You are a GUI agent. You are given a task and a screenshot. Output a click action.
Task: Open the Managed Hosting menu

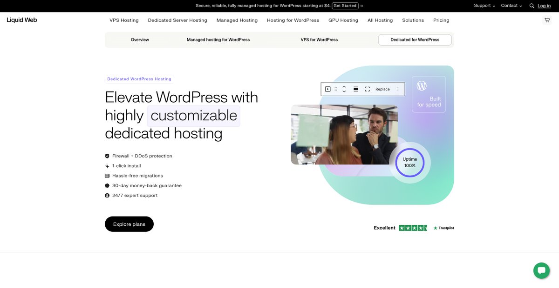[237, 20]
